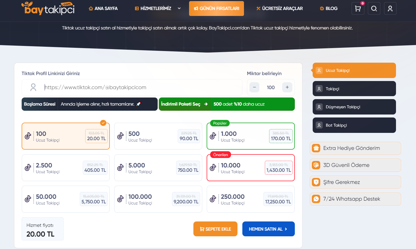The height and width of the screenshot is (249, 416).
Task: Click the TikTok icon in 100.000 package
Action: click(x=120, y=199)
